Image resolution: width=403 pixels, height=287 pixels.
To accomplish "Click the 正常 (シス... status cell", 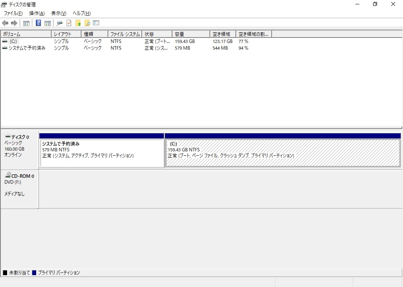I will 156,48.
